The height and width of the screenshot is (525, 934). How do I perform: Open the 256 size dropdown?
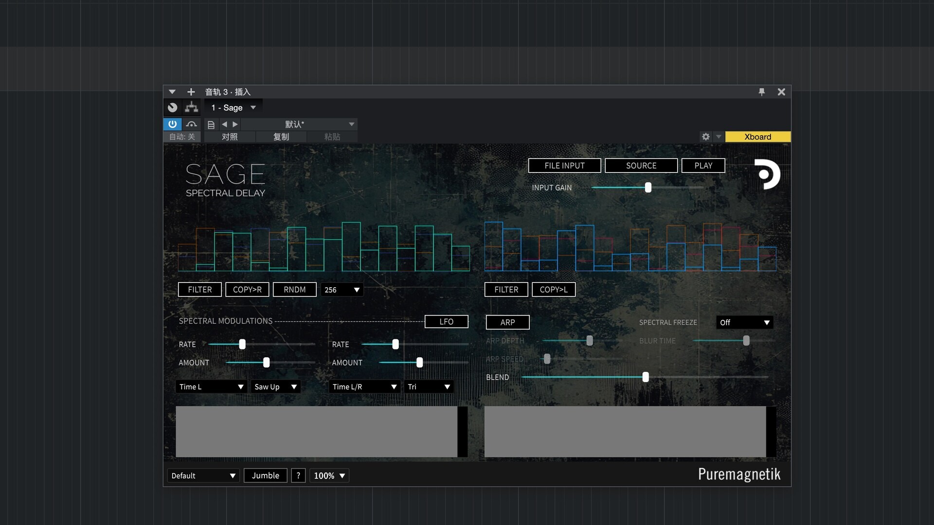tap(342, 290)
